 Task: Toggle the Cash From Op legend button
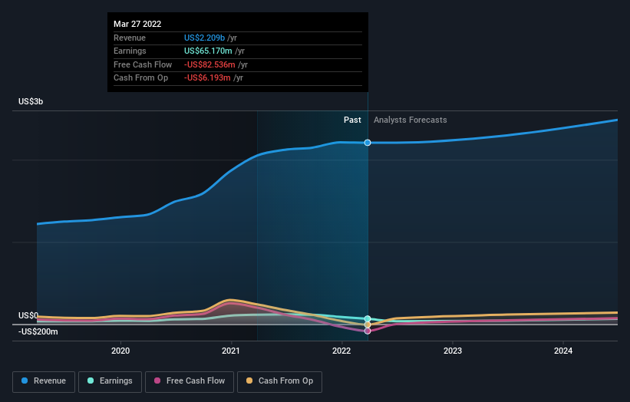[x=279, y=381]
